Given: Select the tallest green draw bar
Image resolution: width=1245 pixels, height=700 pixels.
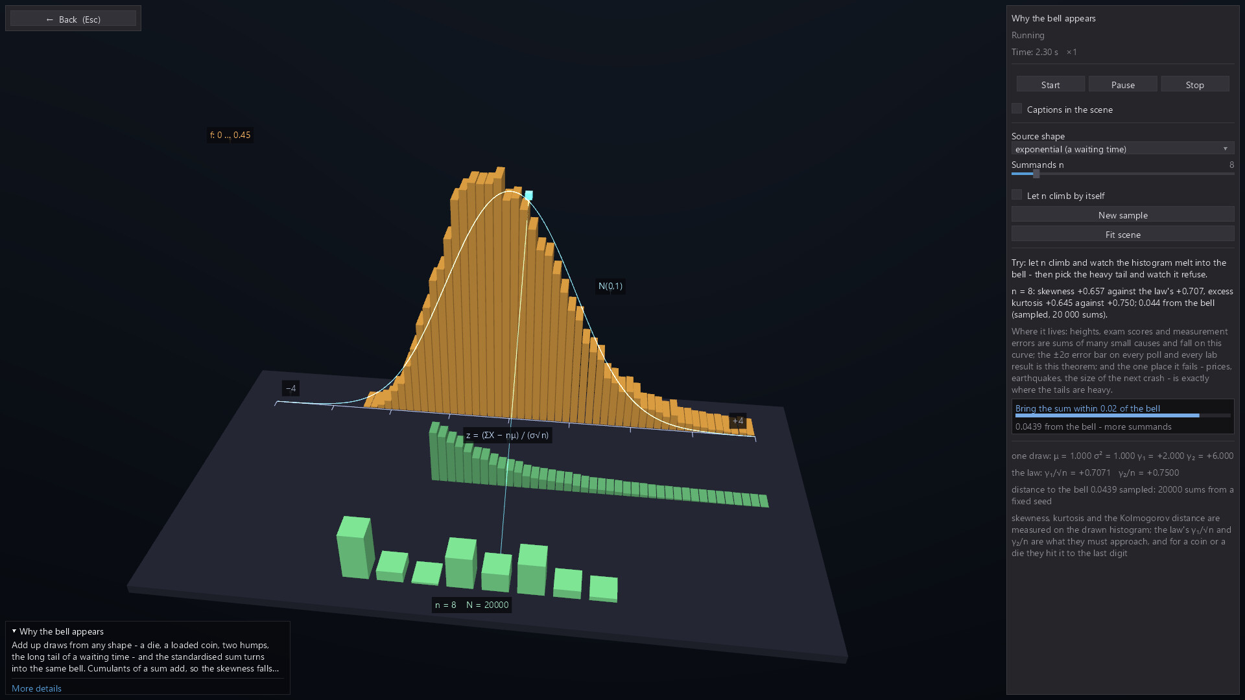Looking at the screenshot, I should 355,547.
